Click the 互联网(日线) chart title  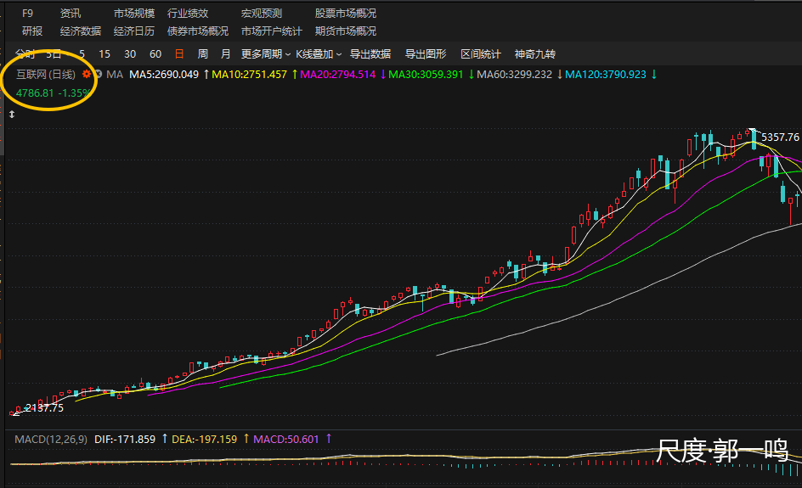coord(46,75)
